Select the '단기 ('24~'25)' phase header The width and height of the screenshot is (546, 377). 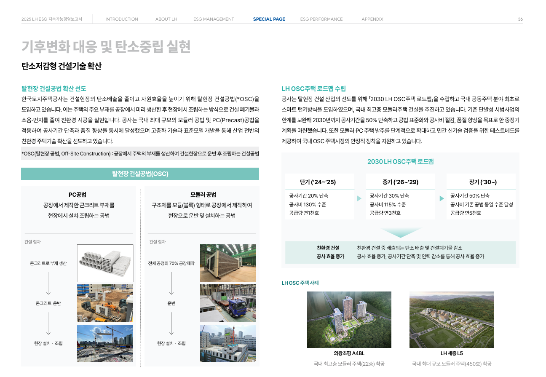pos(318,182)
